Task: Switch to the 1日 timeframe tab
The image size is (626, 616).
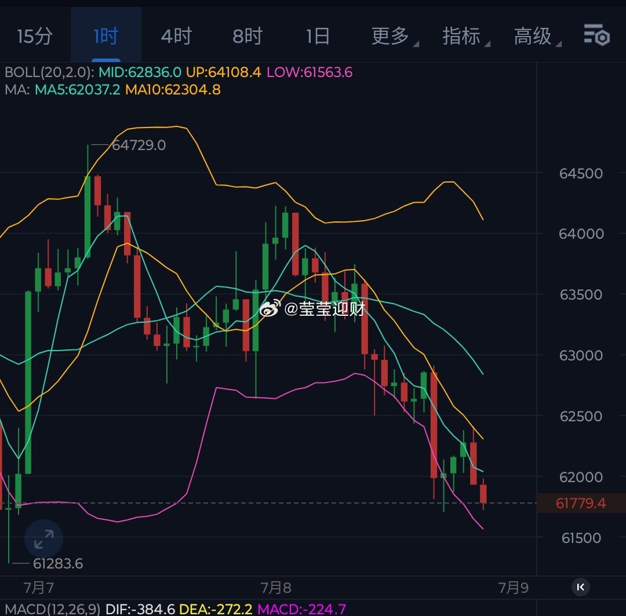Action: [x=318, y=36]
